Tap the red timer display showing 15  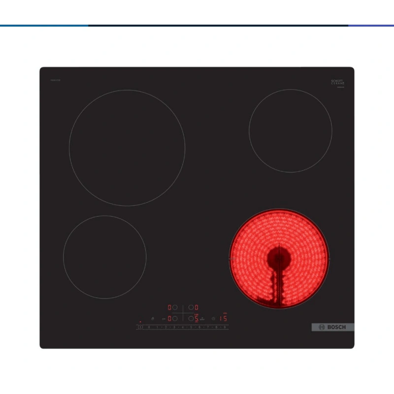coord(224,318)
